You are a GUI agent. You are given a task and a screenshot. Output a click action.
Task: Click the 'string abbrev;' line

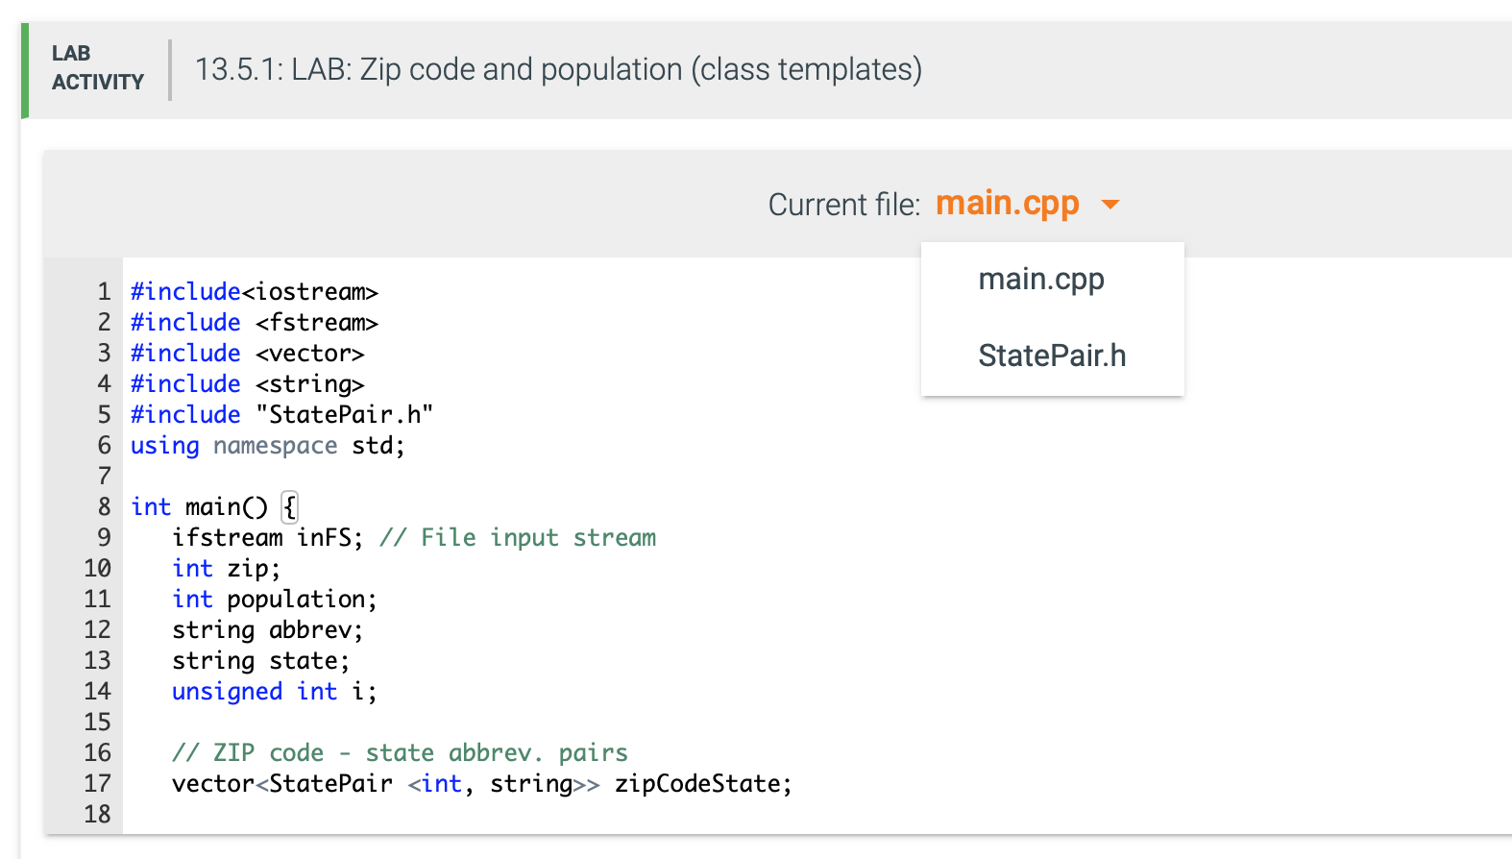[x=268, y=629]
